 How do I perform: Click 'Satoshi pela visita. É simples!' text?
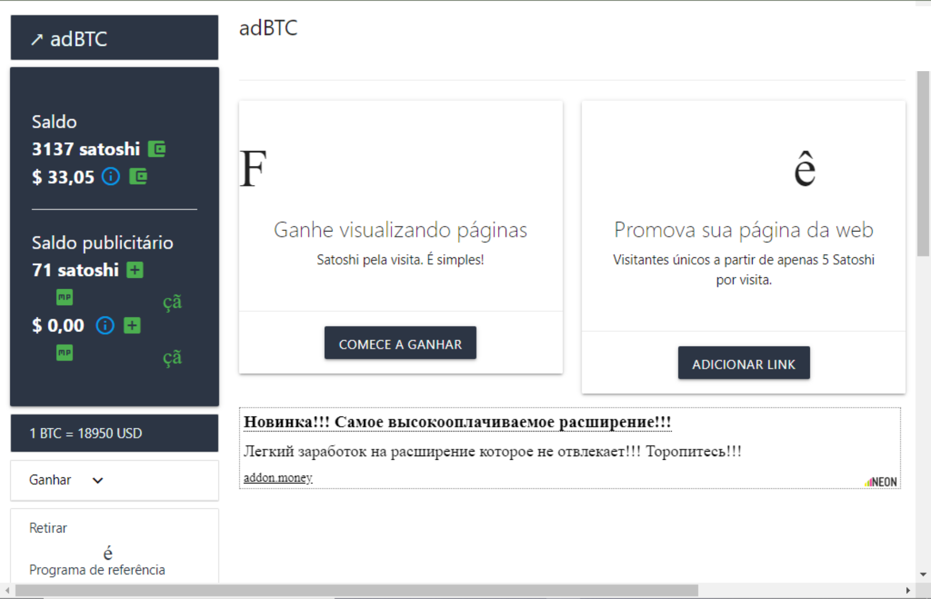click(x=401, y=259)
